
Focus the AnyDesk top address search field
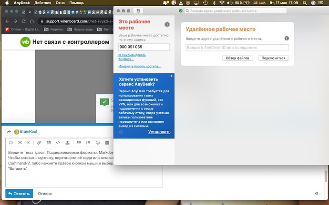pos(236,10)
